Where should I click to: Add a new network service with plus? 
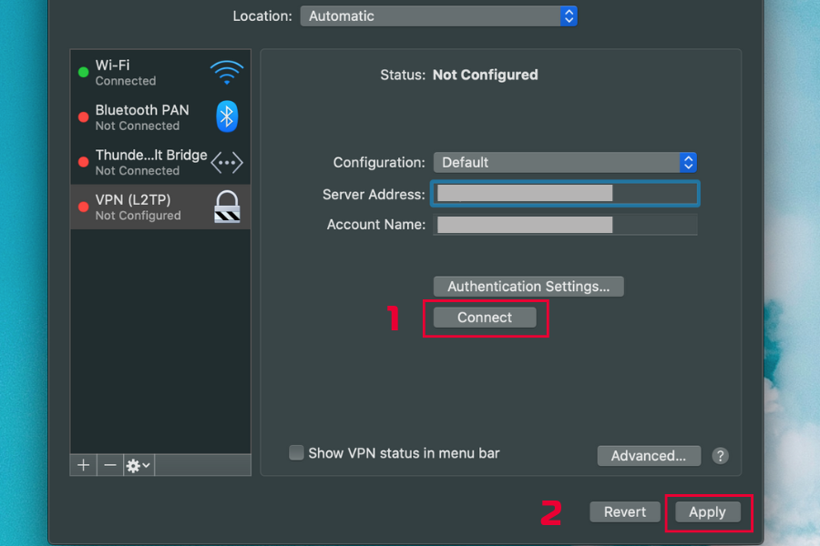(x=84, y=465)
